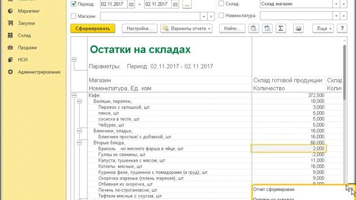Image resolution: width=356 pixels, height=200 pixels.
Task: Open the Администрирование section
Action: coord(39,72)
